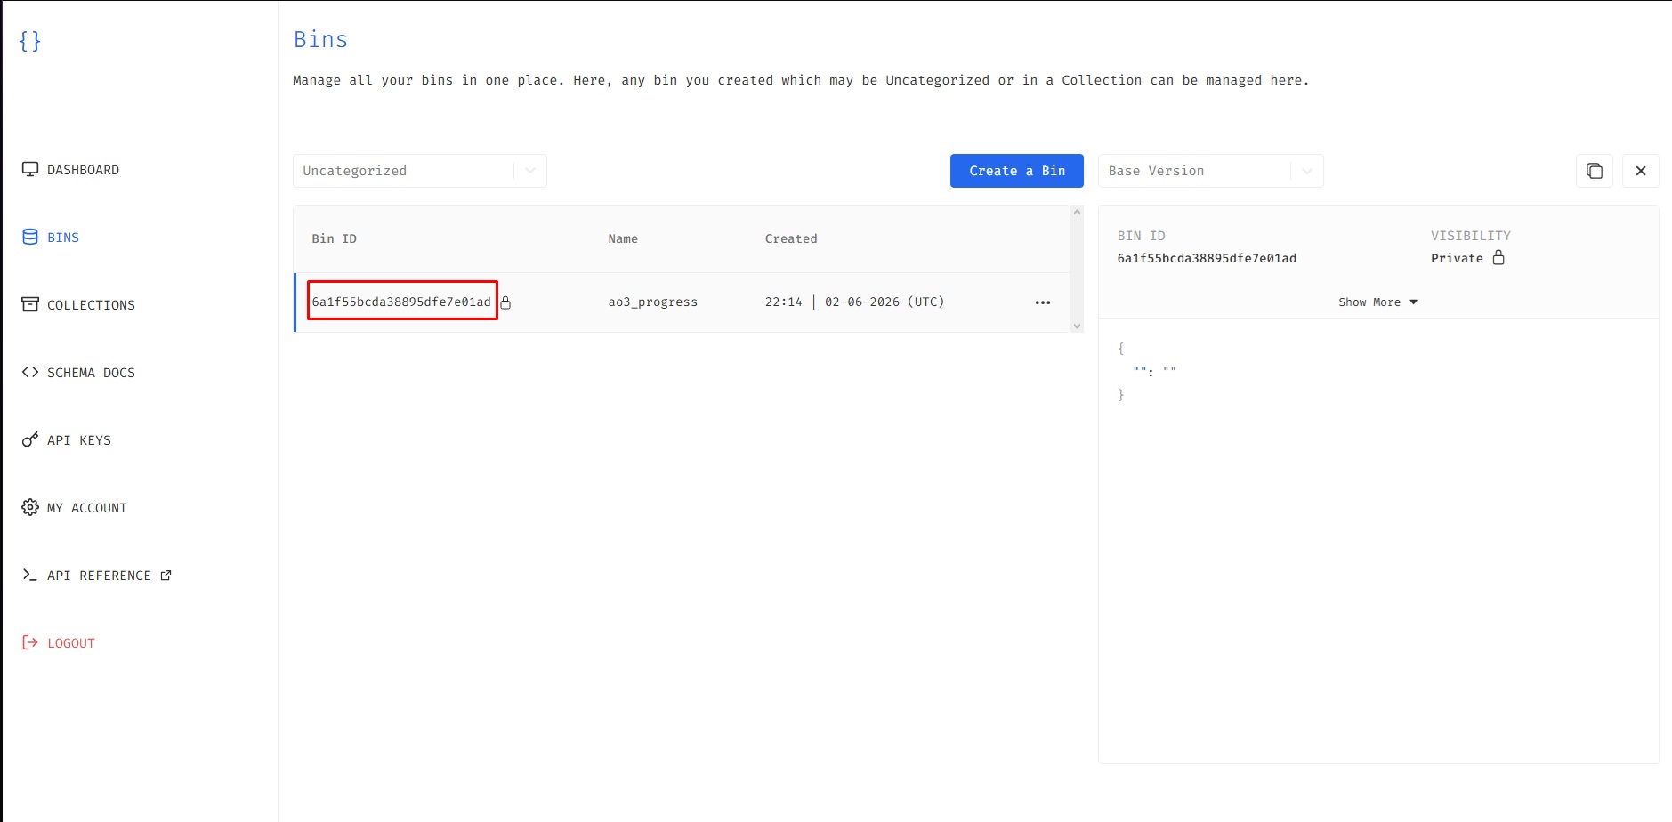Click the created date 02-06-2026 (UTC)
This screenshot has height=822, width=1672.
884,302
